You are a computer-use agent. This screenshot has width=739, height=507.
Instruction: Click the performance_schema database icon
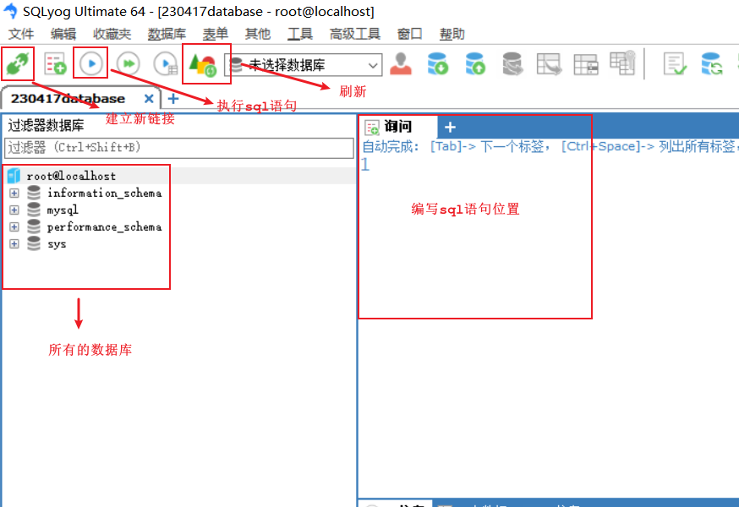tap(34, 227)
